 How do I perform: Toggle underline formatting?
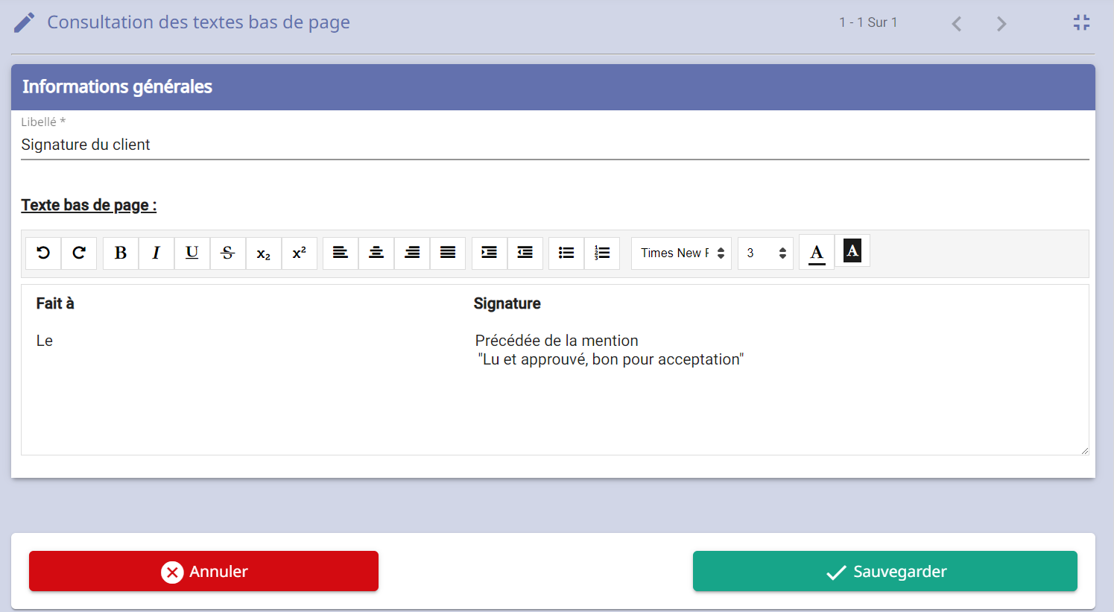coord(192,253)
